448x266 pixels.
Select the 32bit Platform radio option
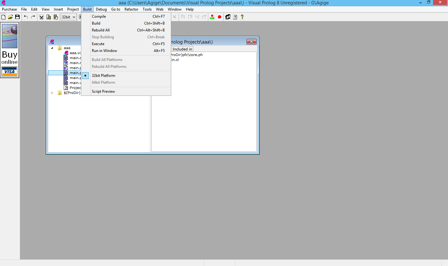[x=103, y=75]
